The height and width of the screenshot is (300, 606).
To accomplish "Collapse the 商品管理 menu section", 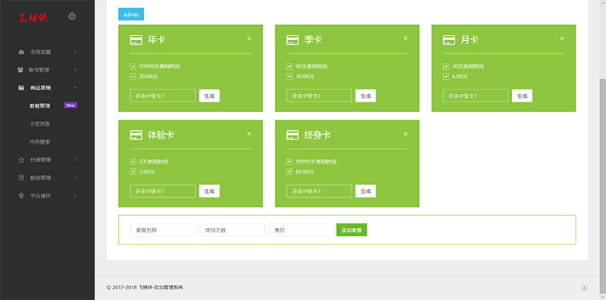I will [x=75, y=88].
